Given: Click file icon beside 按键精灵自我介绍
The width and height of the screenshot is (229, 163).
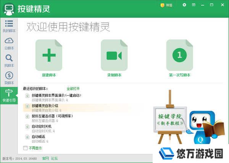Looking at the screenshot, I should click(x=27, y=106).
